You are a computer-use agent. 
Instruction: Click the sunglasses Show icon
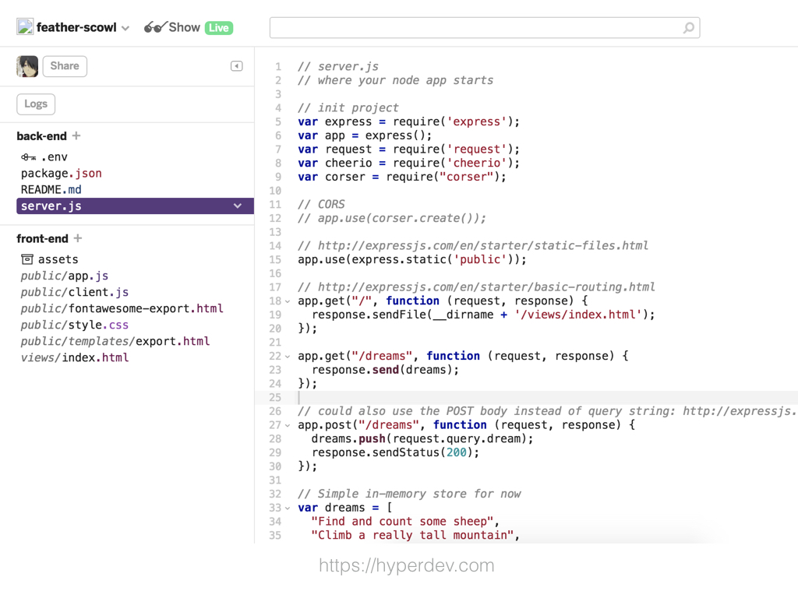155,27
